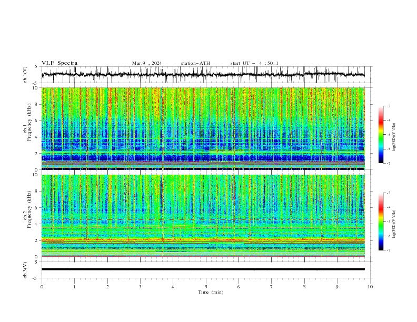Click the 6 kHz tick label on ch.2 axis

point(37,208)
